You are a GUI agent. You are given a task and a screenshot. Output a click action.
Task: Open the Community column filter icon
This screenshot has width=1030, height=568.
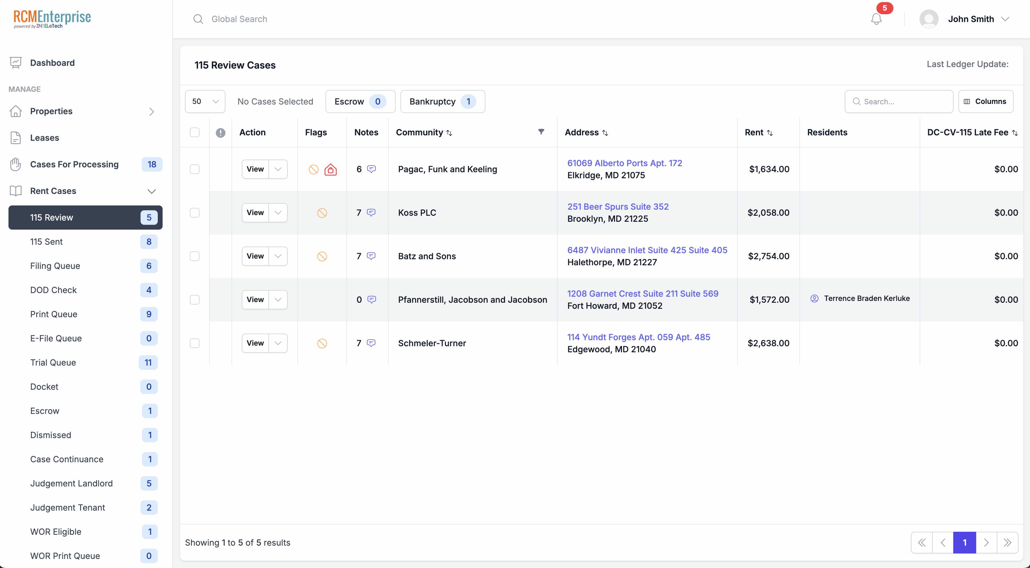point(541,132)
